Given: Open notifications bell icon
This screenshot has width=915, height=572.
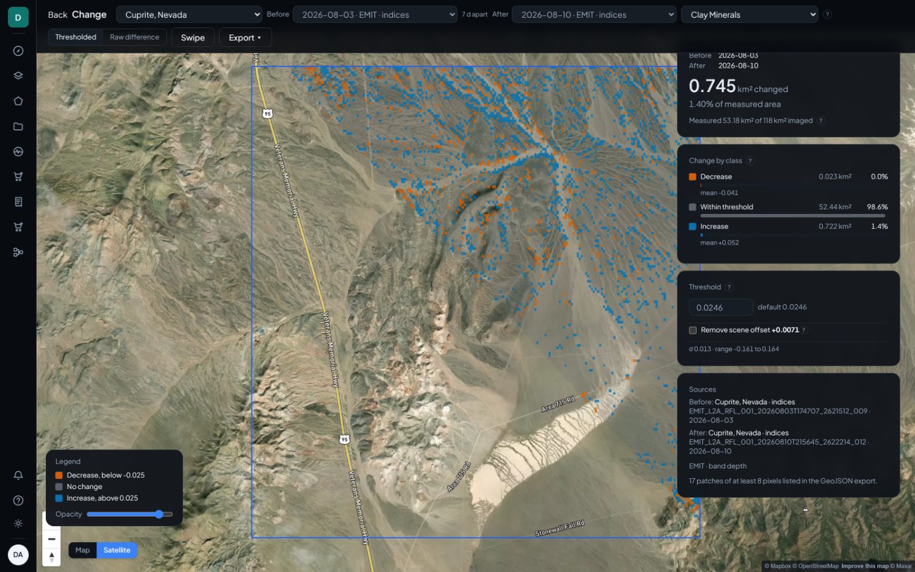Looking at the screenshot, I should pyautogui.click(x=18, y=475).
